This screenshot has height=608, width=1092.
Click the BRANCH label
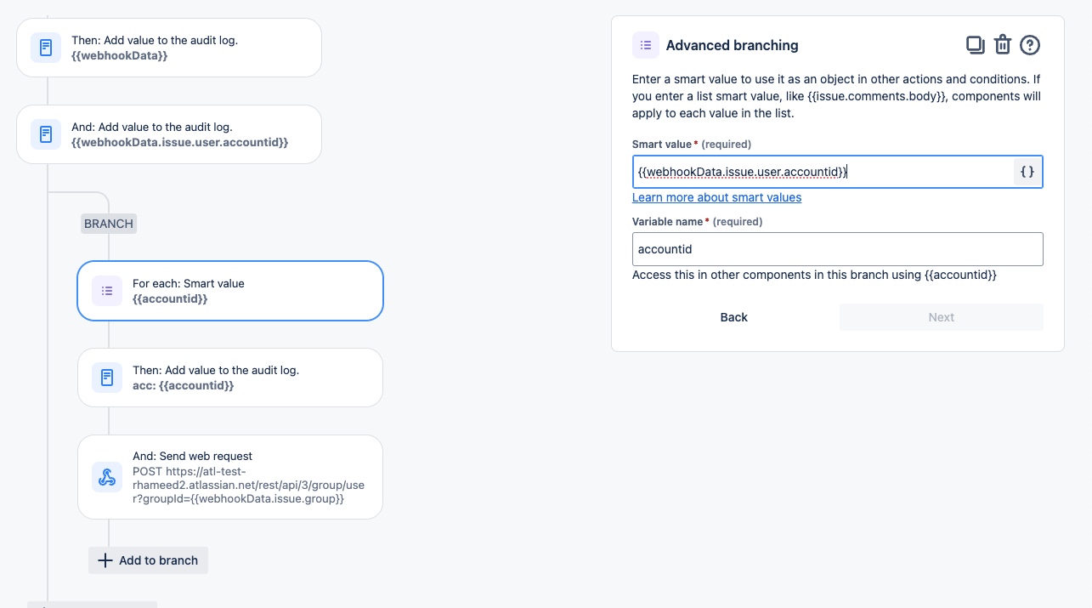109,224
